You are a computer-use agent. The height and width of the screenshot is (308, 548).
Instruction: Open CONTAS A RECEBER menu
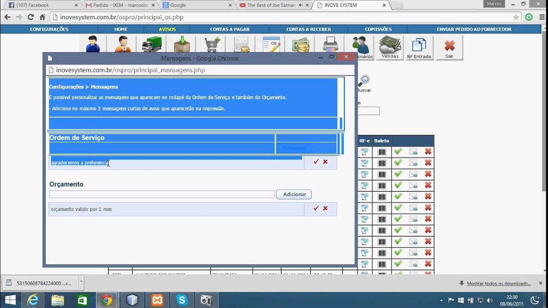[309, 29]
